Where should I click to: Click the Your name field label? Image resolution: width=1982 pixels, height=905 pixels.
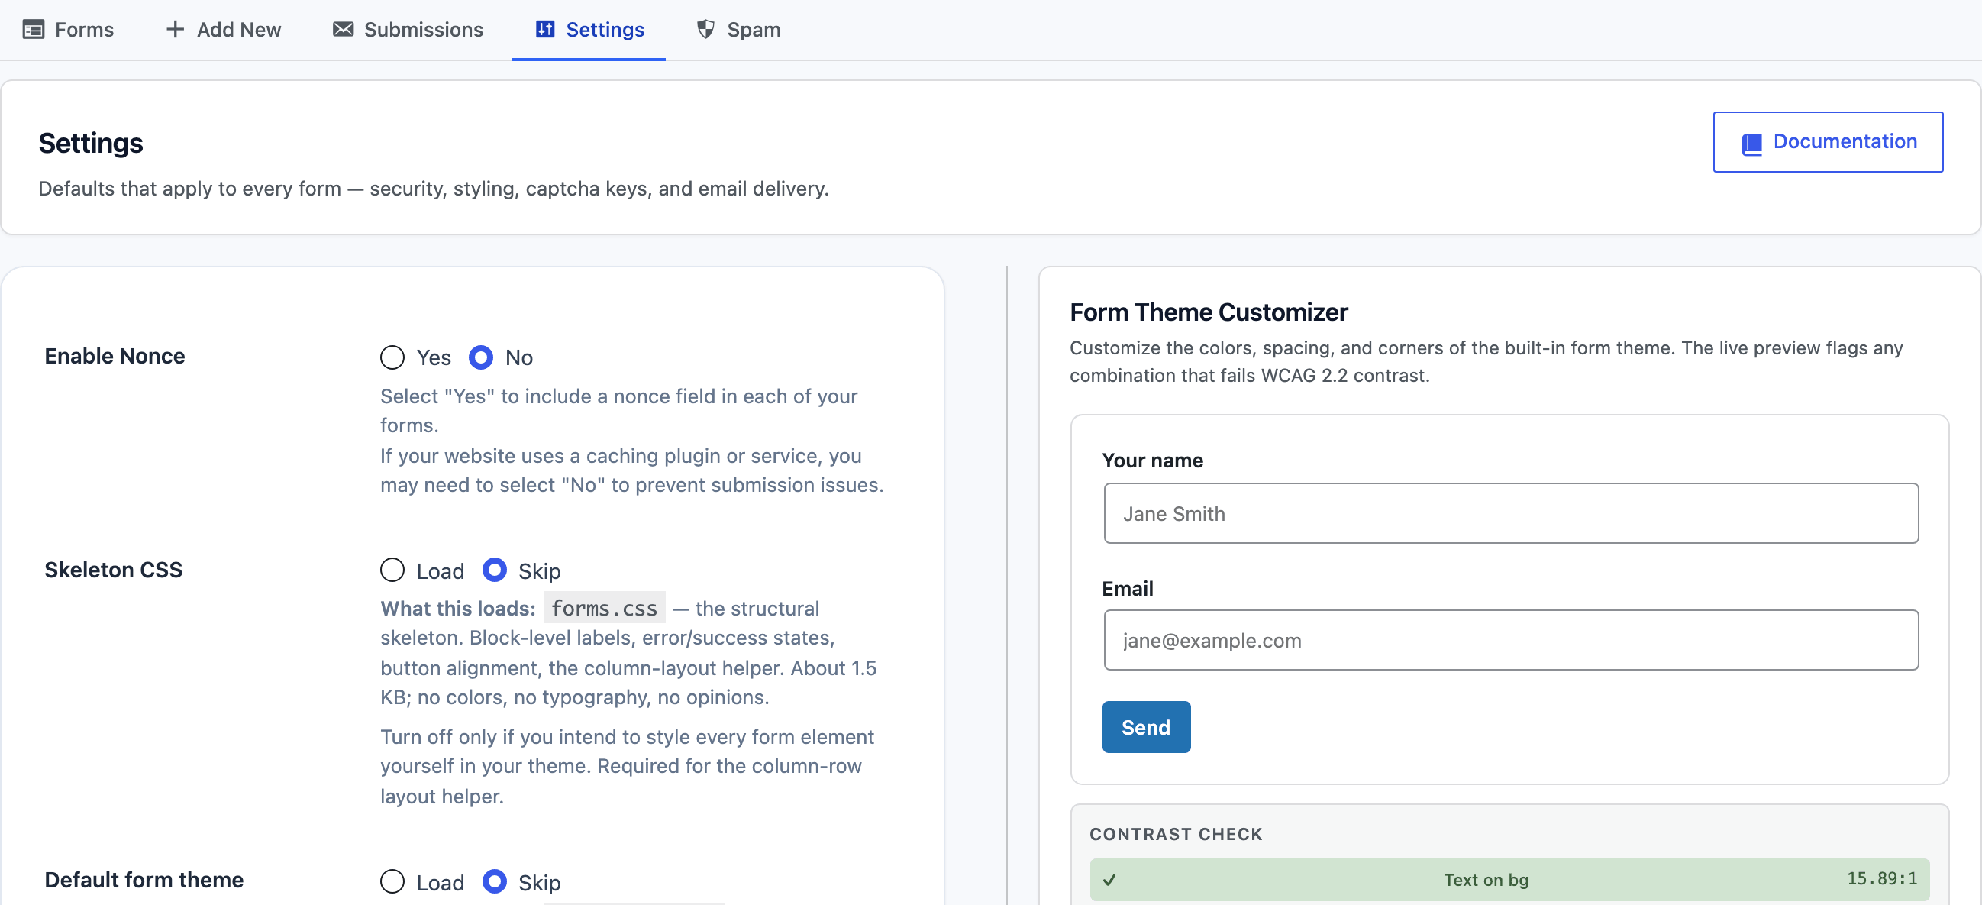[x=1153, y=461]
